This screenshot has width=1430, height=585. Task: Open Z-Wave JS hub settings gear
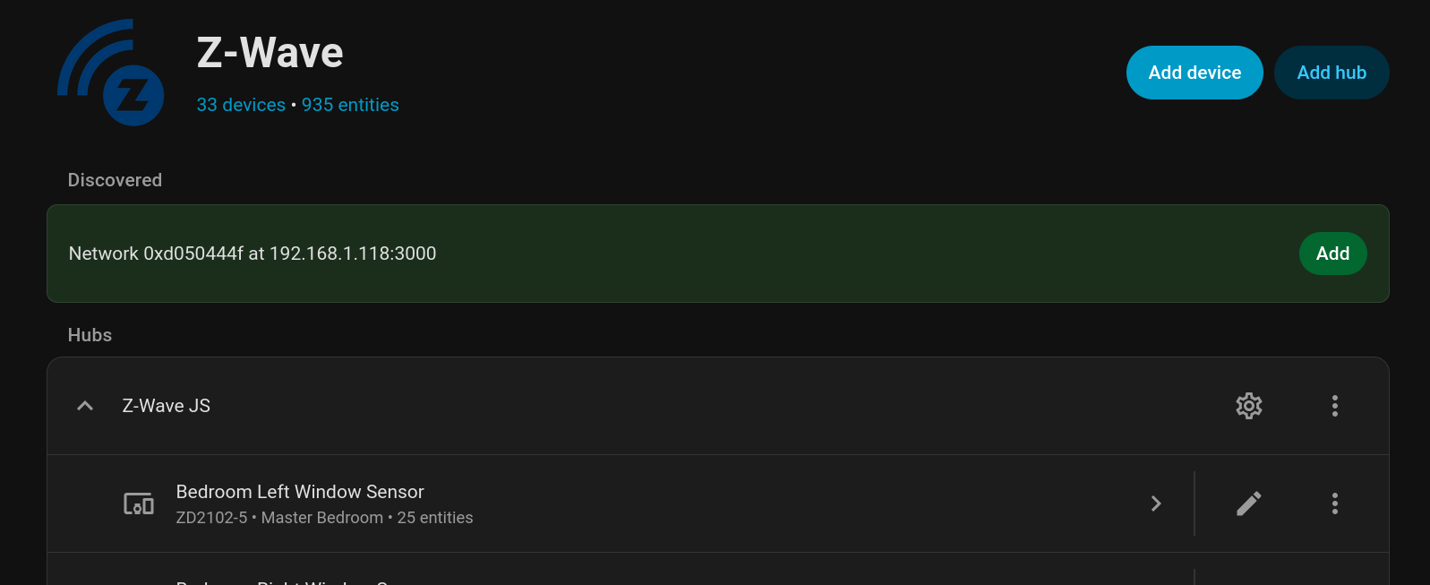1248,406
